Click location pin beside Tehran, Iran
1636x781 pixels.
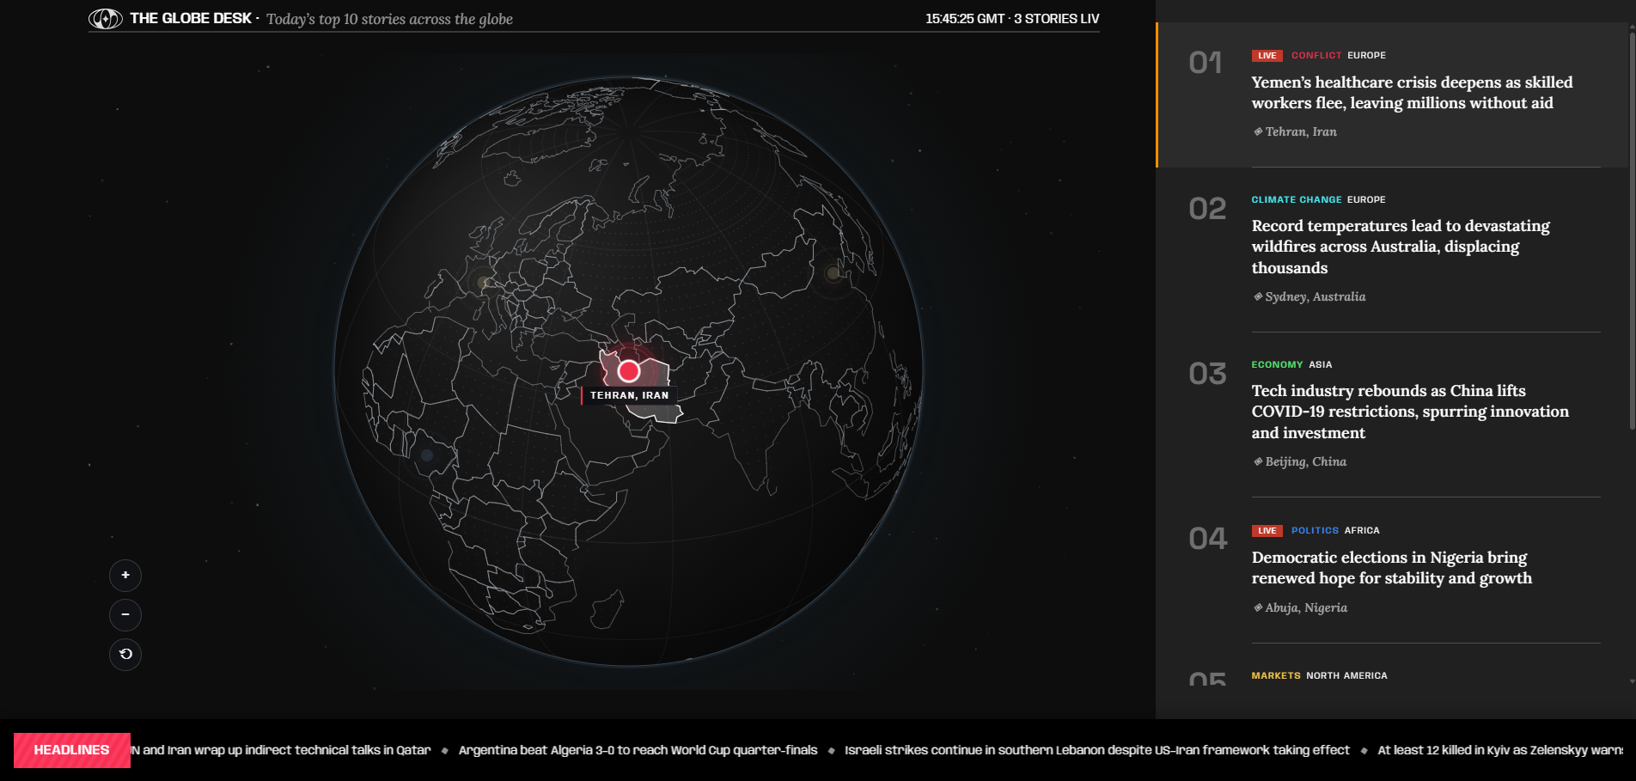1258,131
